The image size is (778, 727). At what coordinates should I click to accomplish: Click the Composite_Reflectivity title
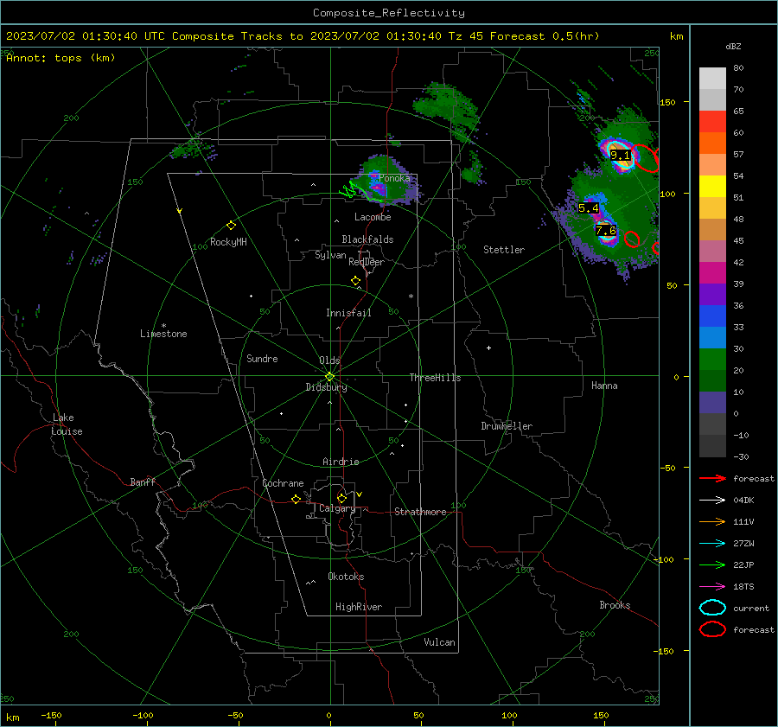coord(388,13)
